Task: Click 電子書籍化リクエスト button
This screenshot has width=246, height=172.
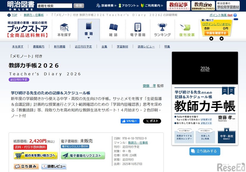Action: (x=83, y=156)
